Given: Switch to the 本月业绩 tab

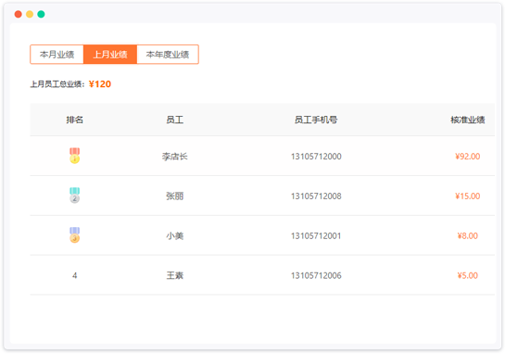Looking at the screenshot, I should point(57,55).
